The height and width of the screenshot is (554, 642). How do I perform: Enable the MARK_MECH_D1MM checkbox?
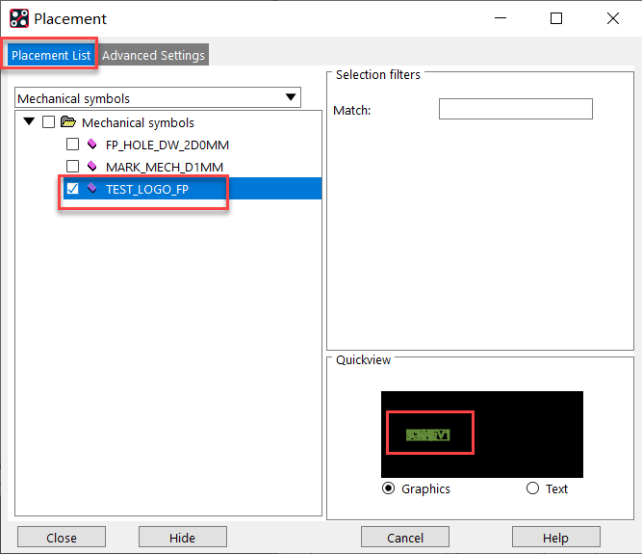coord(73,167)
